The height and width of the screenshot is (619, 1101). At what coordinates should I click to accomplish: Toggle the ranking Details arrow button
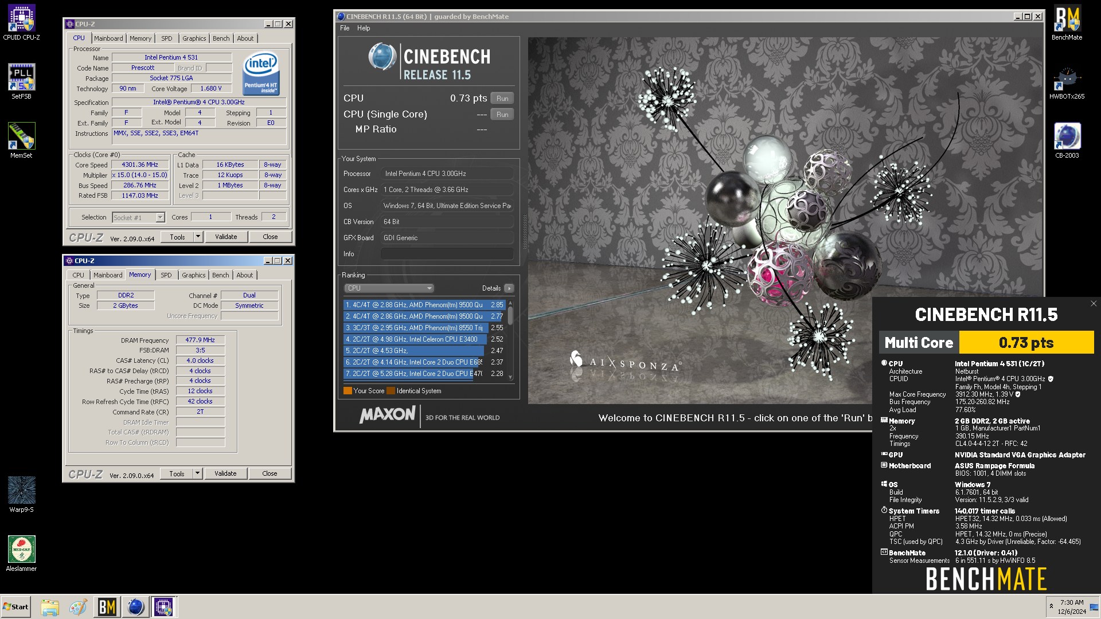(x=509, y=288)
